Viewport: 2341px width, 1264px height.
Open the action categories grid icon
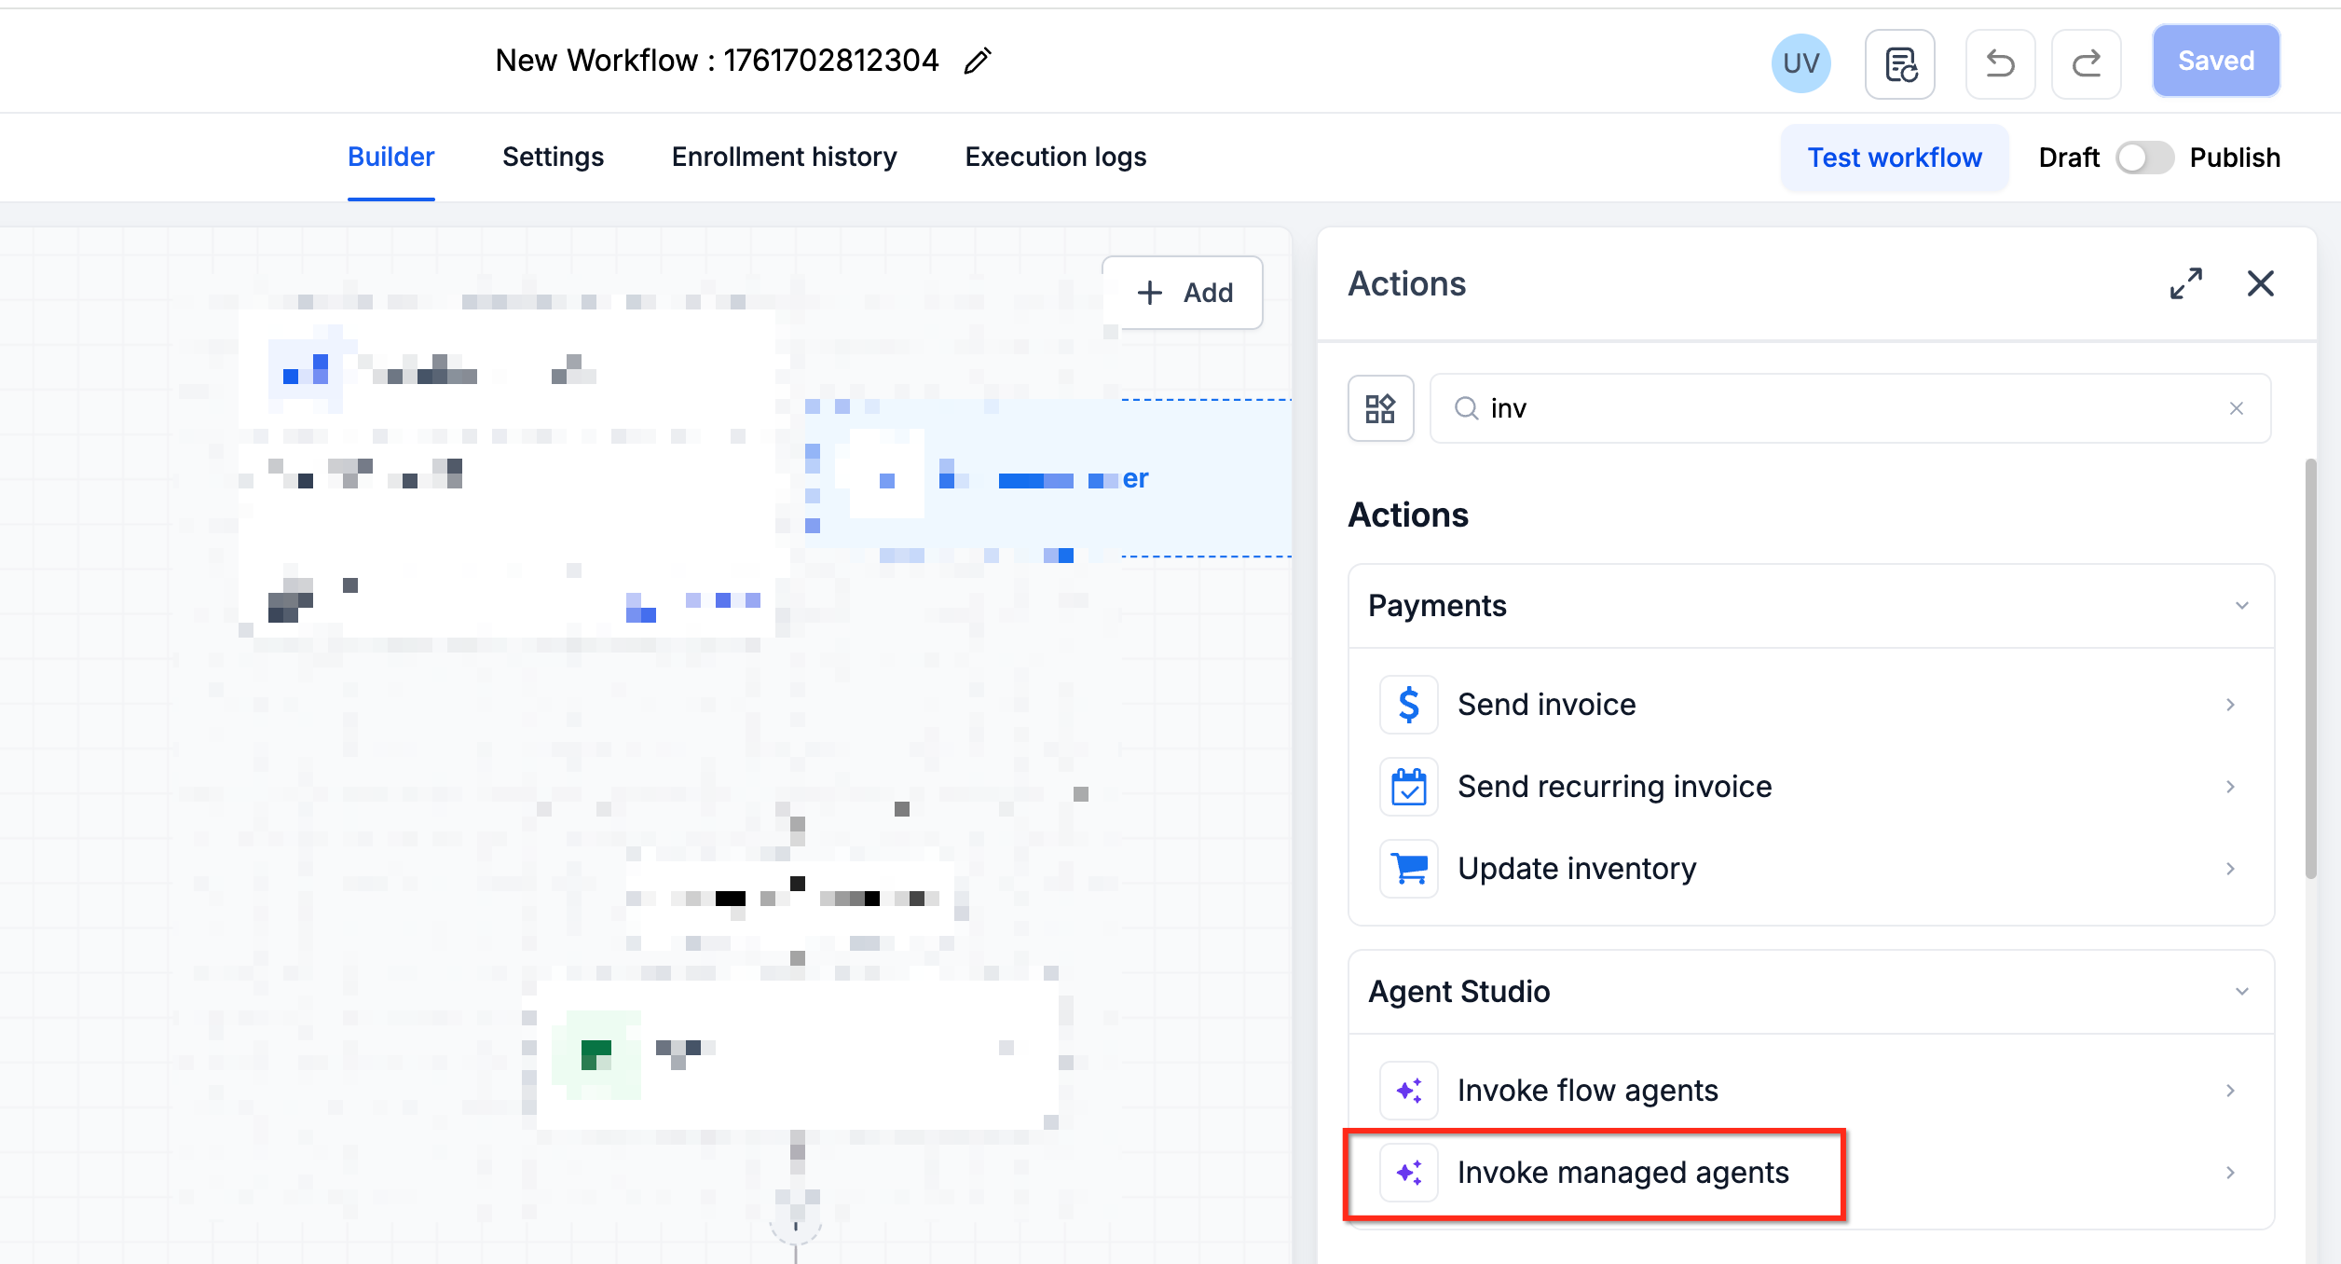click(x=1380, y=408)
